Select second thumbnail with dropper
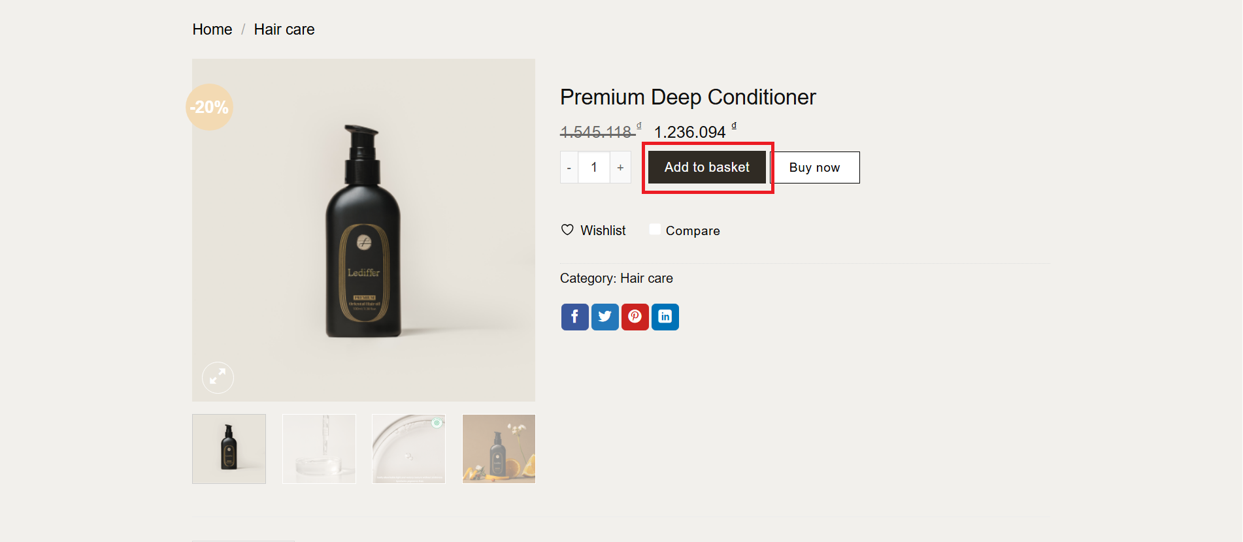 (319, 449)
